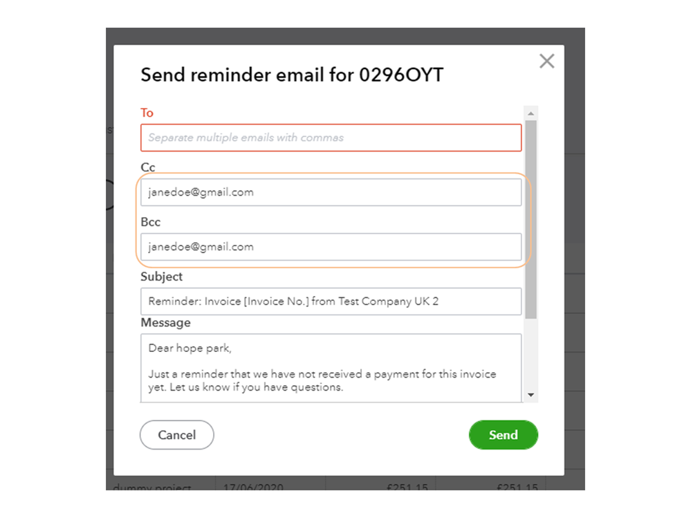Click the "Send reminder email for 0296OYT" heading
The width and height of the screenshot is (691, 518).
[292, 75]
